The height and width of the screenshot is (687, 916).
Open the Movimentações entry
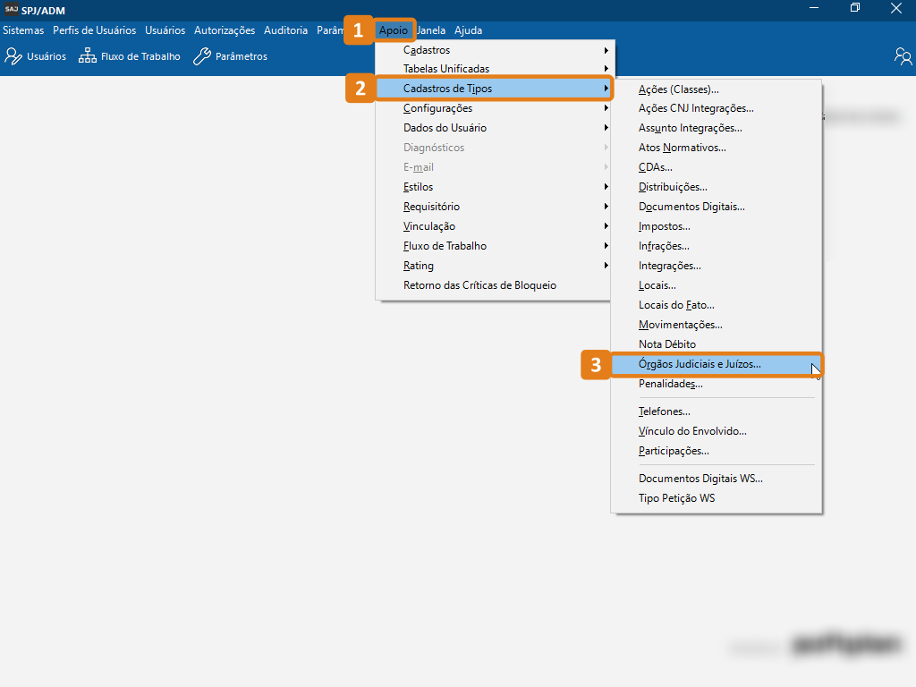point(680,325)
